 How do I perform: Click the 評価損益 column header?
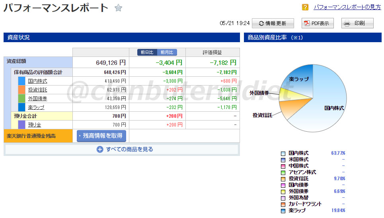212,53
